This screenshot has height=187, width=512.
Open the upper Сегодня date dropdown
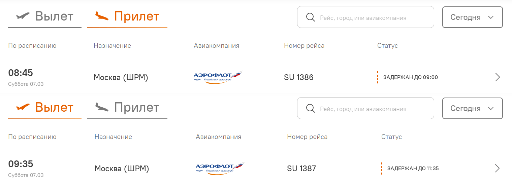pos(472,17)
